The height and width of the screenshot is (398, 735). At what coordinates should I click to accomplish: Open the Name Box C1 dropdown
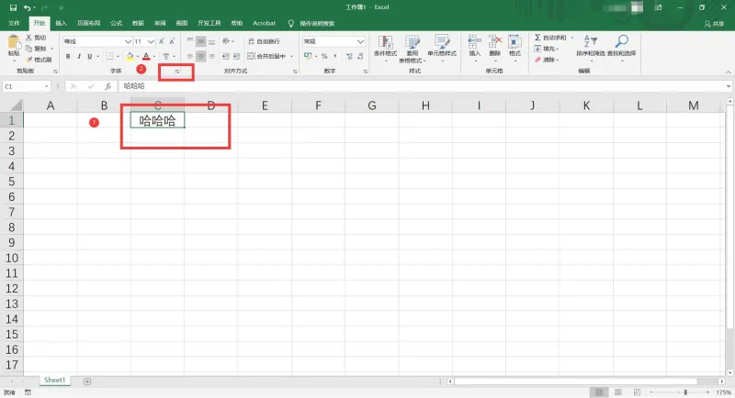click(x=46, y=86)
